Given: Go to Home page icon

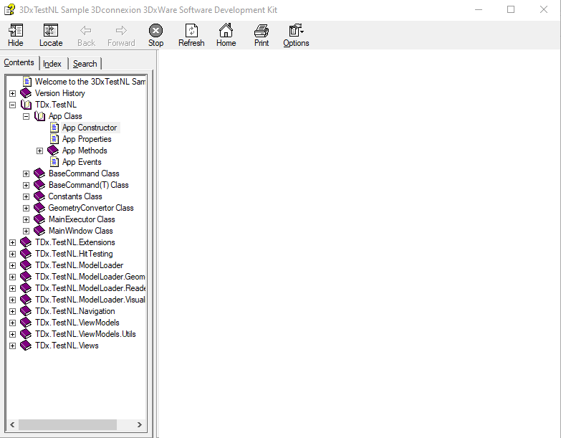Looking at the screenshot, I should tap(226, 35).
